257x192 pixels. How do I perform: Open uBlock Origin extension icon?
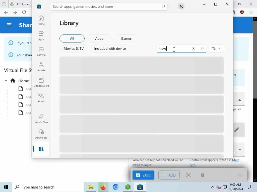(242, 12)
